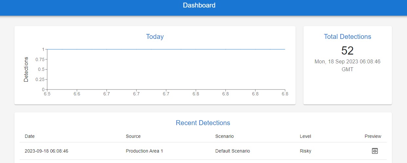Open the Recent Detections heading
Viewport: 407px width, 163px height.
pyautogui.click(x=203, y=123)
